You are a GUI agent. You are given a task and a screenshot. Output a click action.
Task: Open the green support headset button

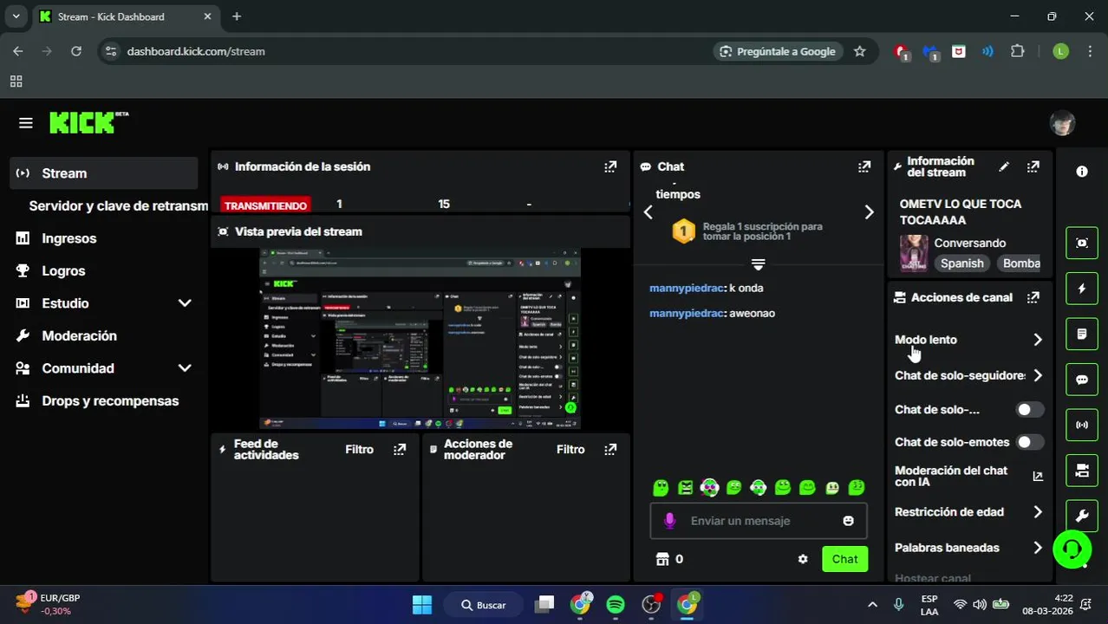[1072, 549]
